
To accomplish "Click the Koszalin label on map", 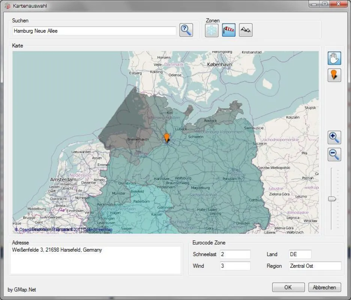I will (293, 117).
